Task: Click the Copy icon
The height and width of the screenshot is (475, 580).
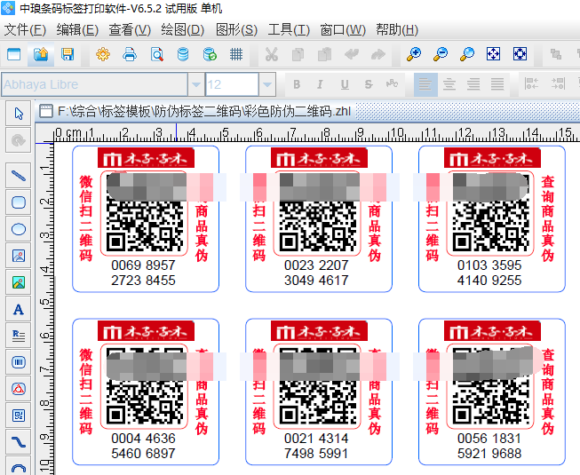Action: (x=298, y=54)
